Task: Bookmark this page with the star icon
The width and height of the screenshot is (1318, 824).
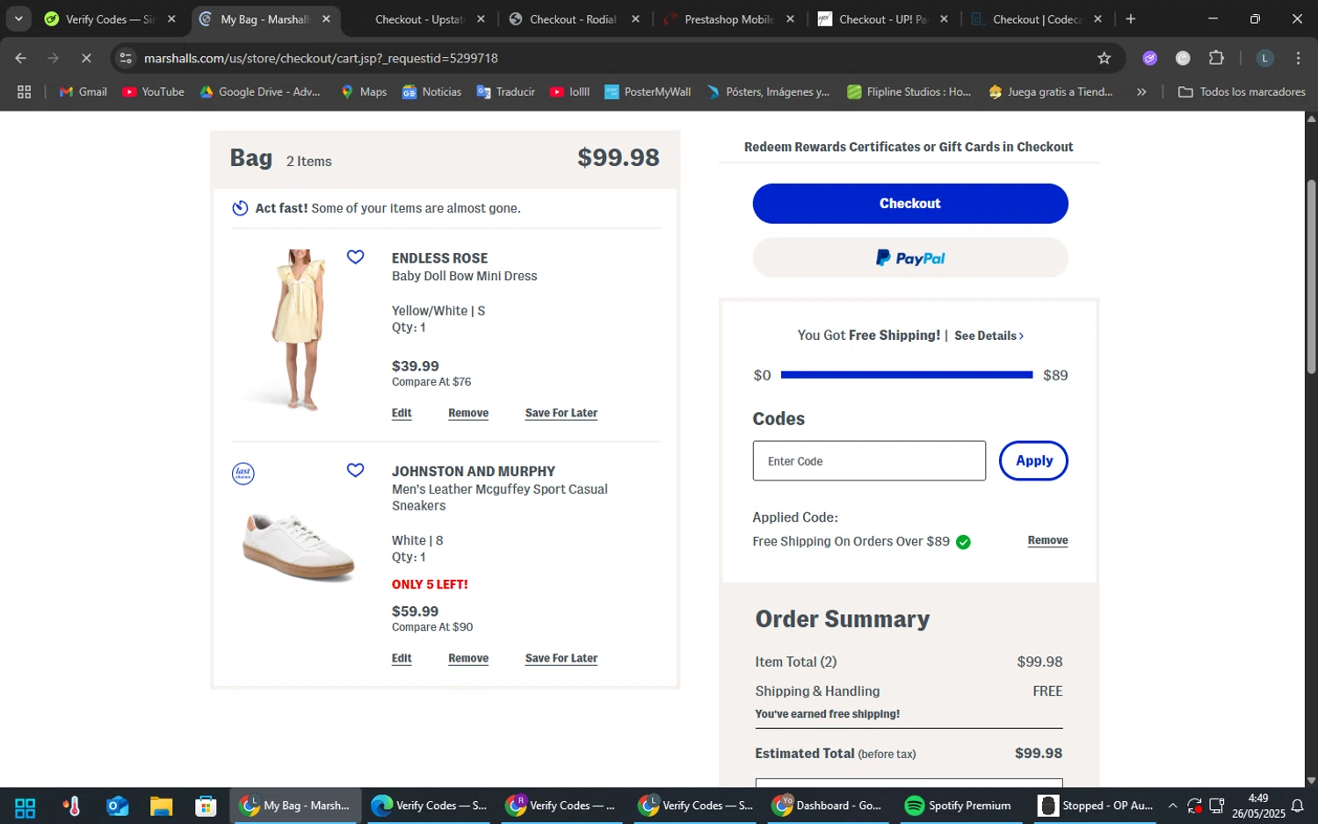Action: tap(1104, 58)
